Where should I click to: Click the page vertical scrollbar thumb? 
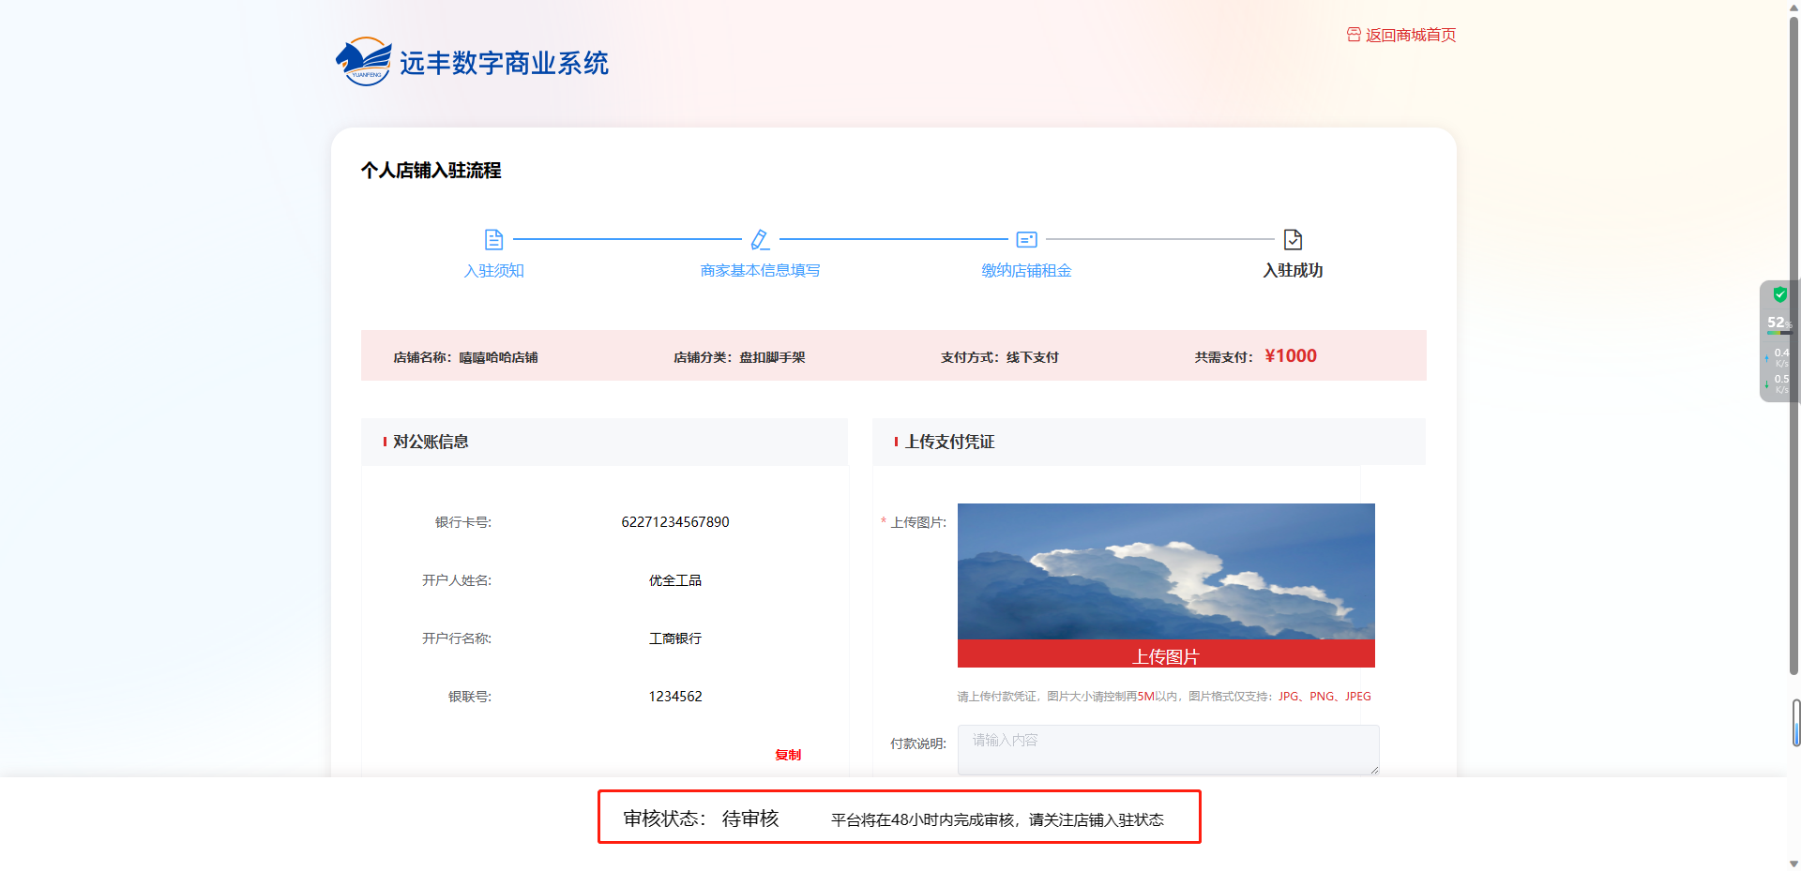click(1794, 345)
